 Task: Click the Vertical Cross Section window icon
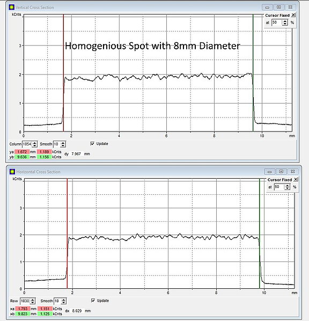point(12,7)
